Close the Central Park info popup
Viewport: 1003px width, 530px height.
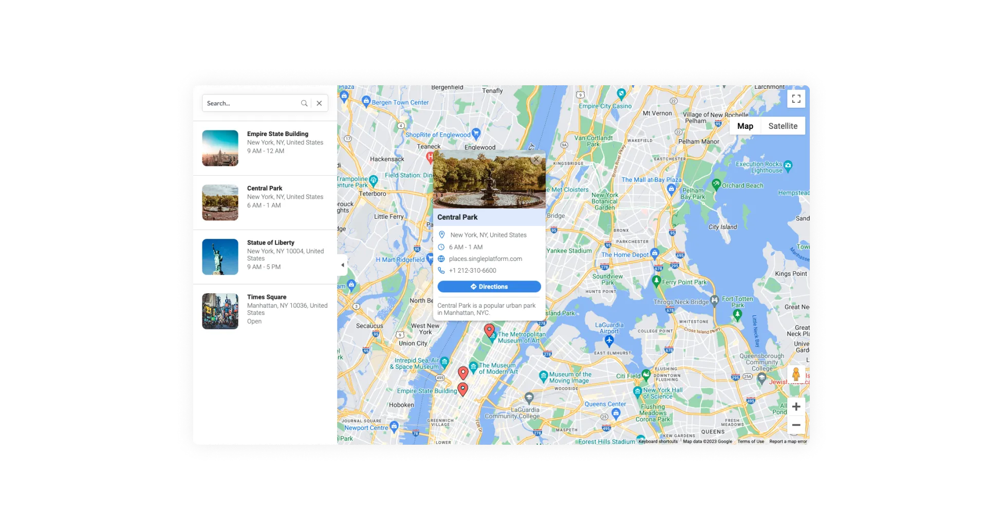536,160
